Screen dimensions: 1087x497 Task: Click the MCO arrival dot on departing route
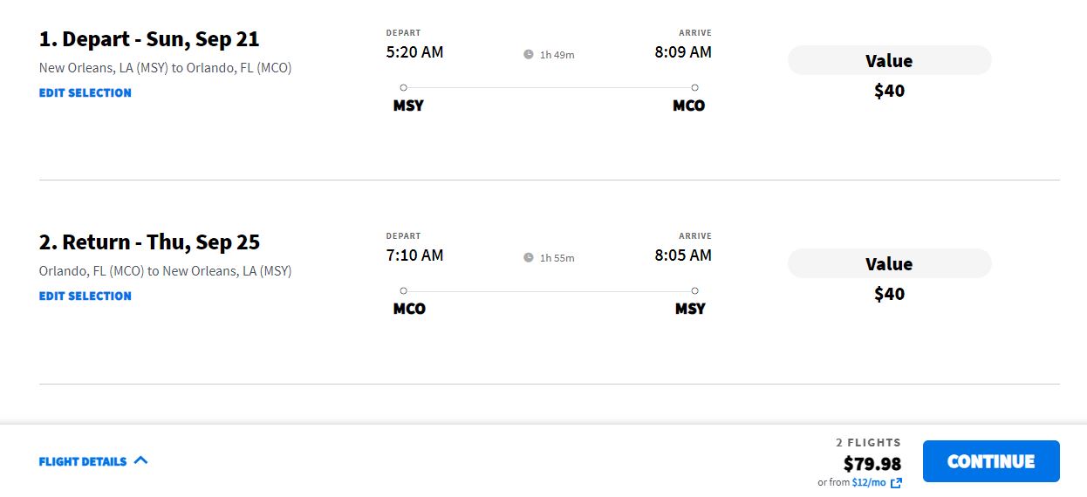[694, 87]
